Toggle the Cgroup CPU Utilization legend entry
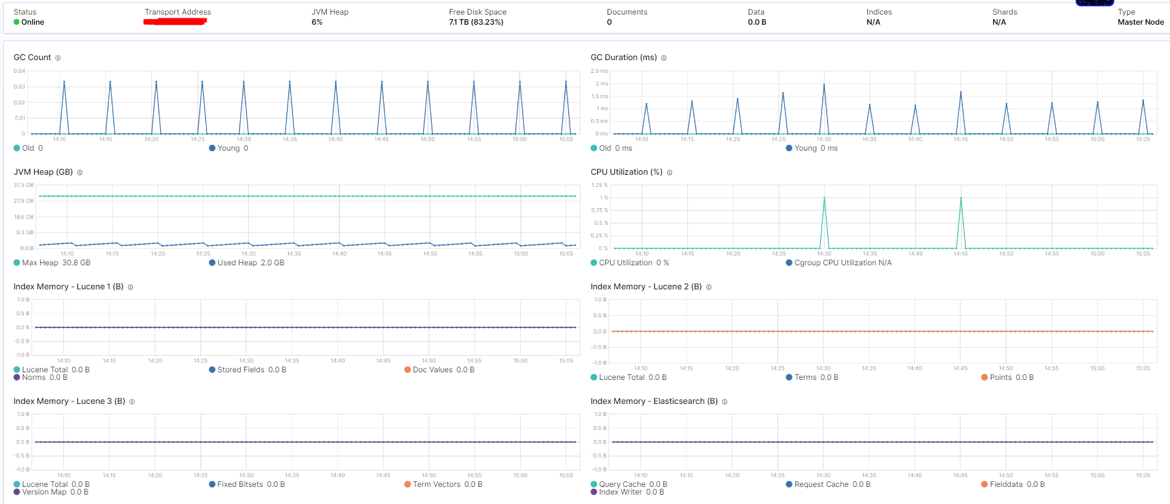1170x504 pixels. click(839, 263)
